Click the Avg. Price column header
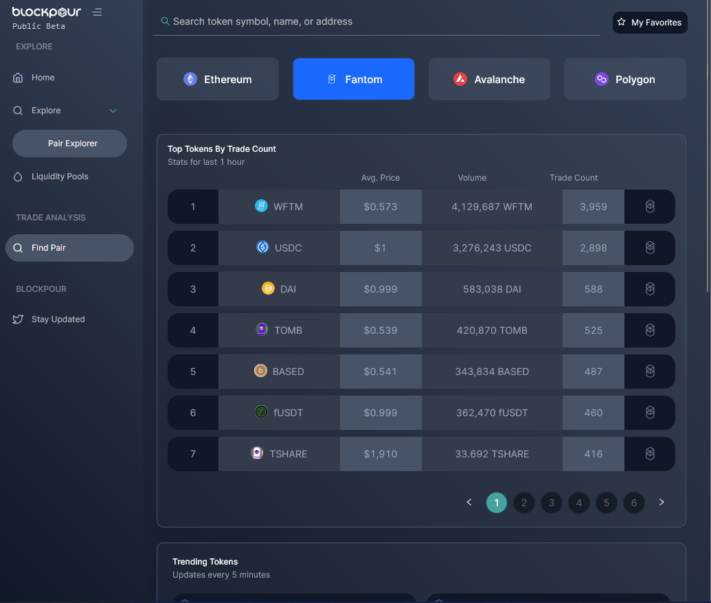This screenshot has width=711, height=603. [381, 178]
